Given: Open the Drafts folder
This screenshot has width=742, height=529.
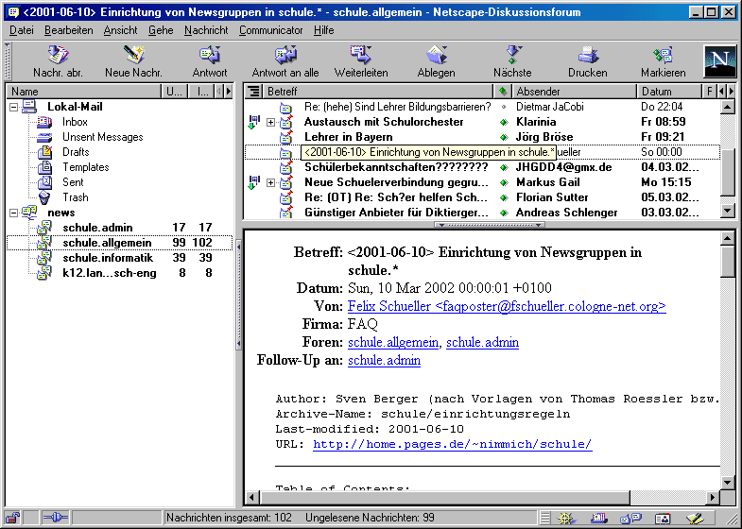Looking at the screenshot, I should point(76,152).
